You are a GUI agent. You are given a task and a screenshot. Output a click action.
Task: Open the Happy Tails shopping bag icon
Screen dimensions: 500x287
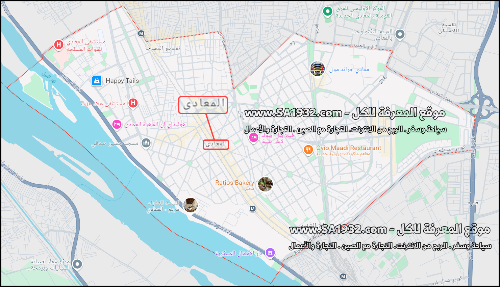97,81
